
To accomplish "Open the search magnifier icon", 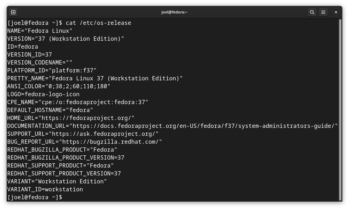I will [312, 12].
